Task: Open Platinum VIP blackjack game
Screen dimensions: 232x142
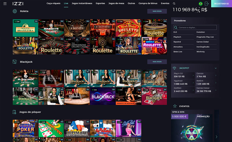Action: tap(77, 96)
